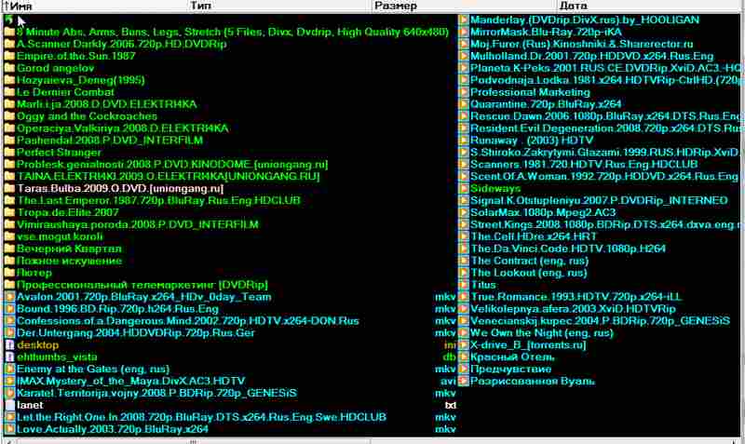Sort by the Имя column header
This screenshot has height=444, width=745.
[95, 6]
